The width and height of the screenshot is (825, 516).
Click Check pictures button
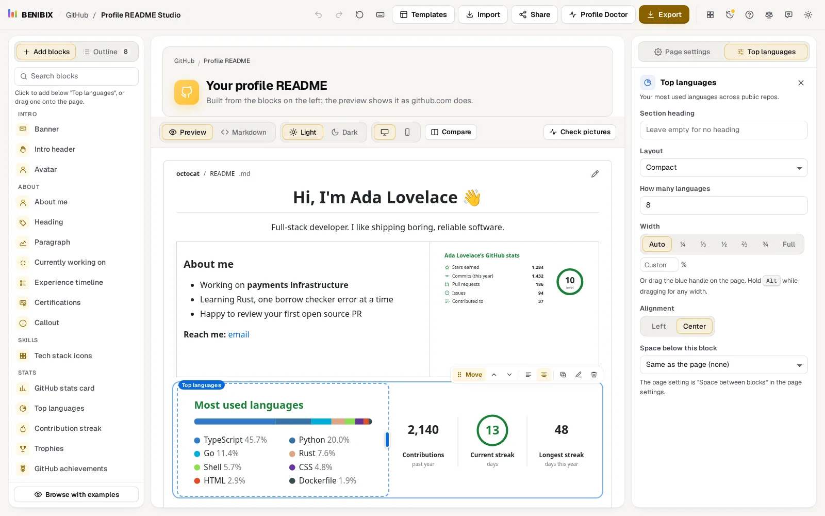pos(580,132)
